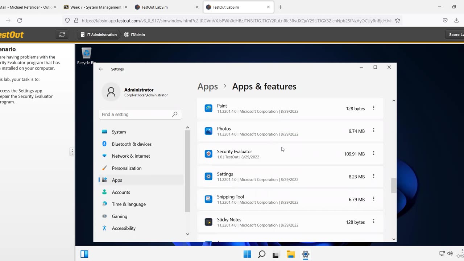
Task: Open the Recycle Bin desktop icon
Action: 86,55
